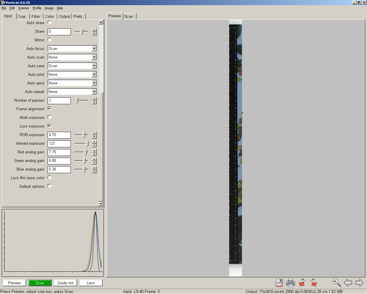Click the Blue analog gain value field

[59, 169]
